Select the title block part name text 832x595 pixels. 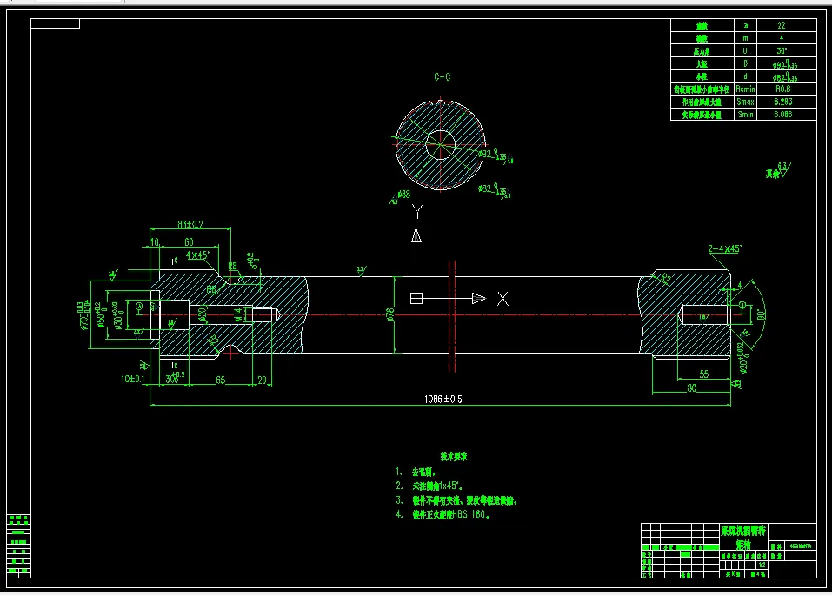[x=743, y=537]
